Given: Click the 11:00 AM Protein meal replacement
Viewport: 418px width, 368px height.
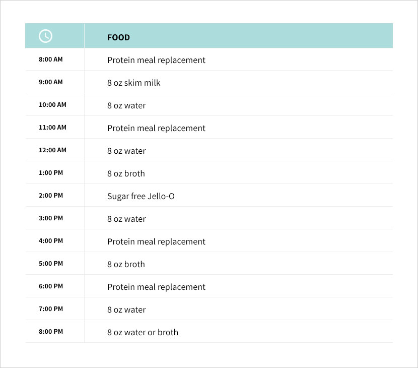Looking at the screenshot, I should click(156, 128).
